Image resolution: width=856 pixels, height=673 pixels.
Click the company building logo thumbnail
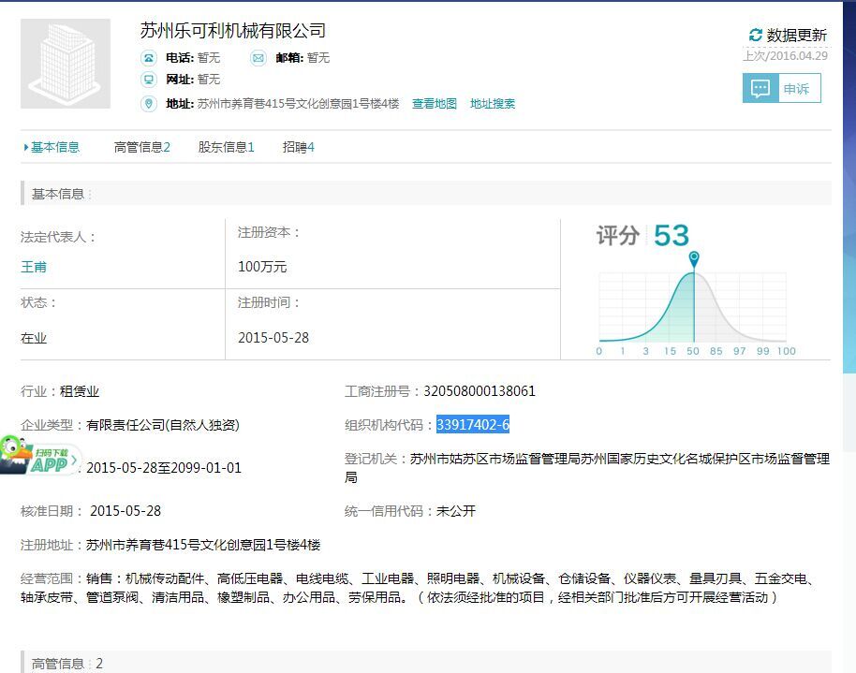point(66,64)
